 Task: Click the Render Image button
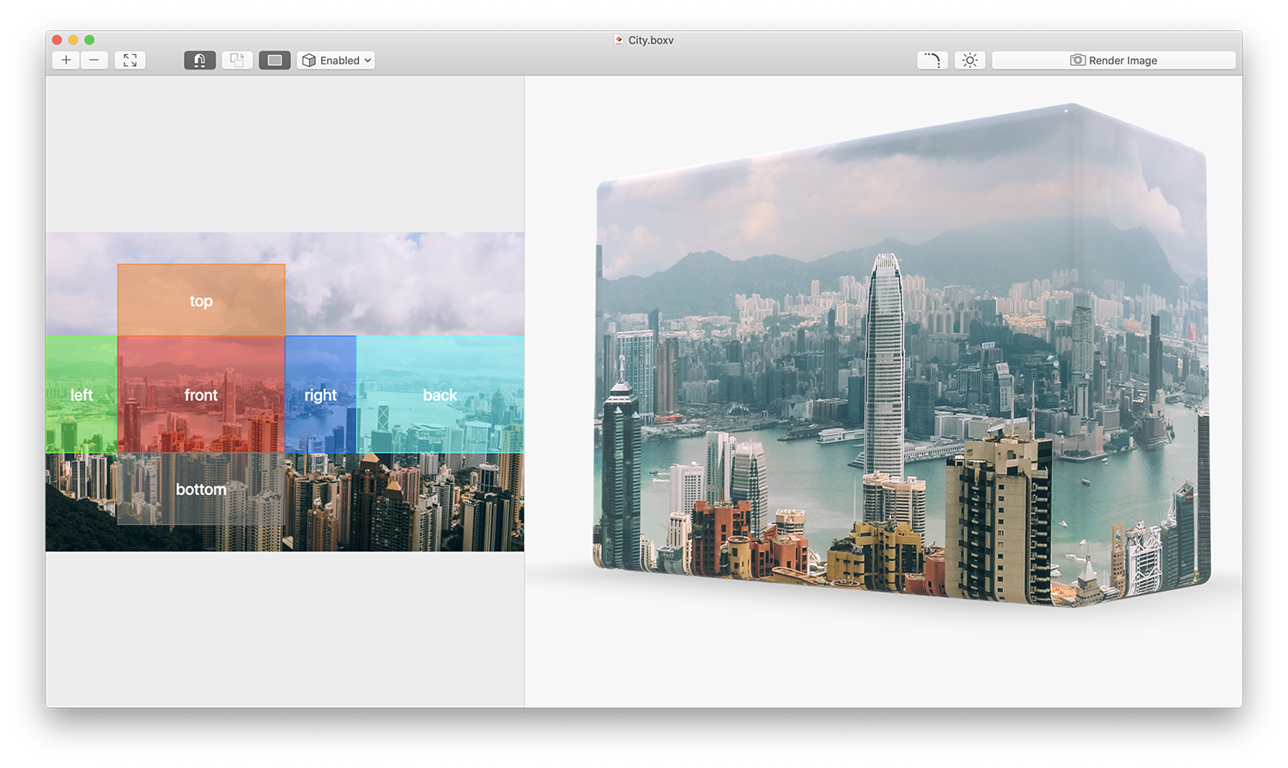coord(1114,60)
